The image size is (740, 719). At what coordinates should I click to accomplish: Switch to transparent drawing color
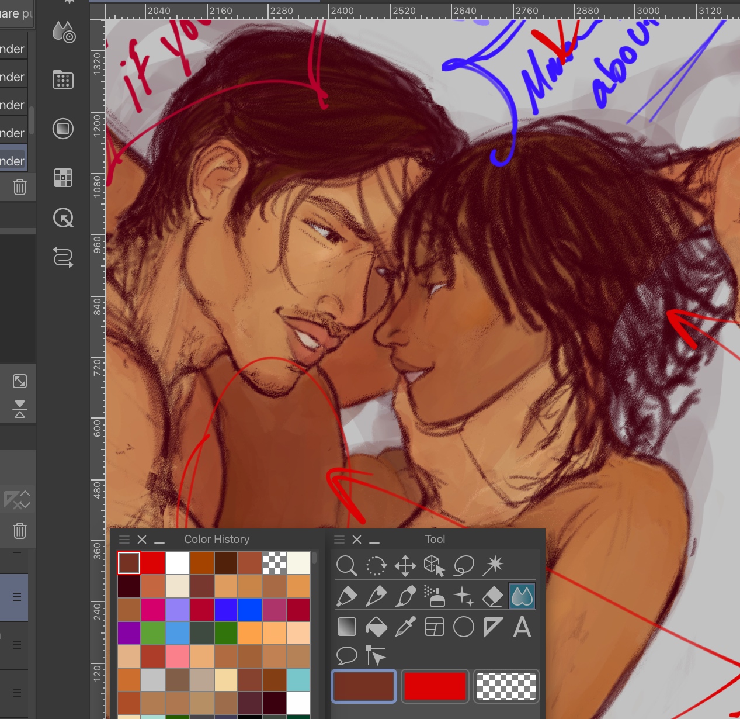click(506, 686)
